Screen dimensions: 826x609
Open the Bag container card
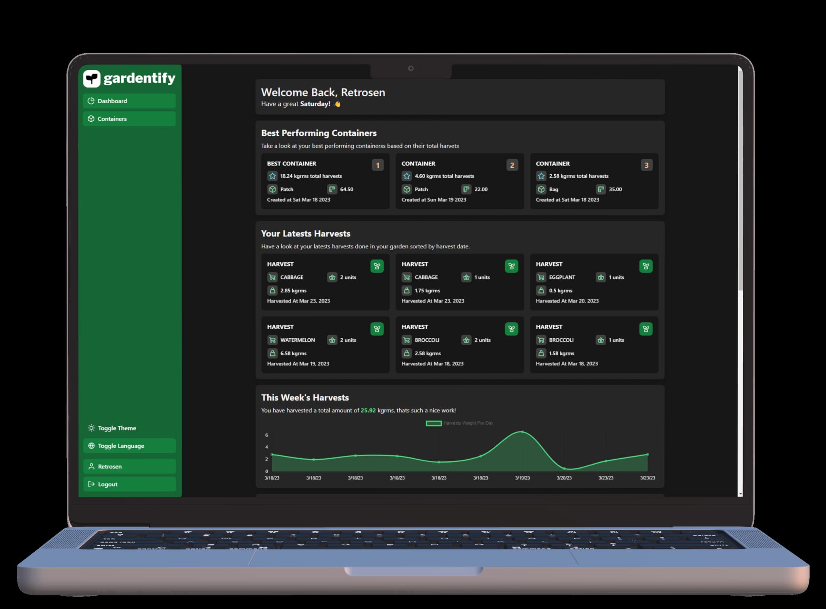point(594,181)
